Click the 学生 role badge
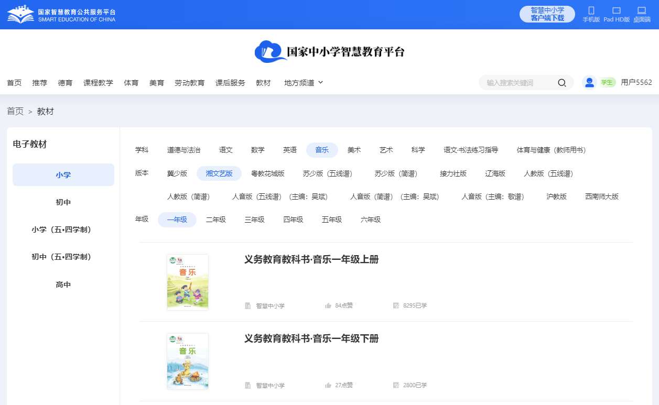This screenshot has width=659, height=405. click(x=607, y=82)
